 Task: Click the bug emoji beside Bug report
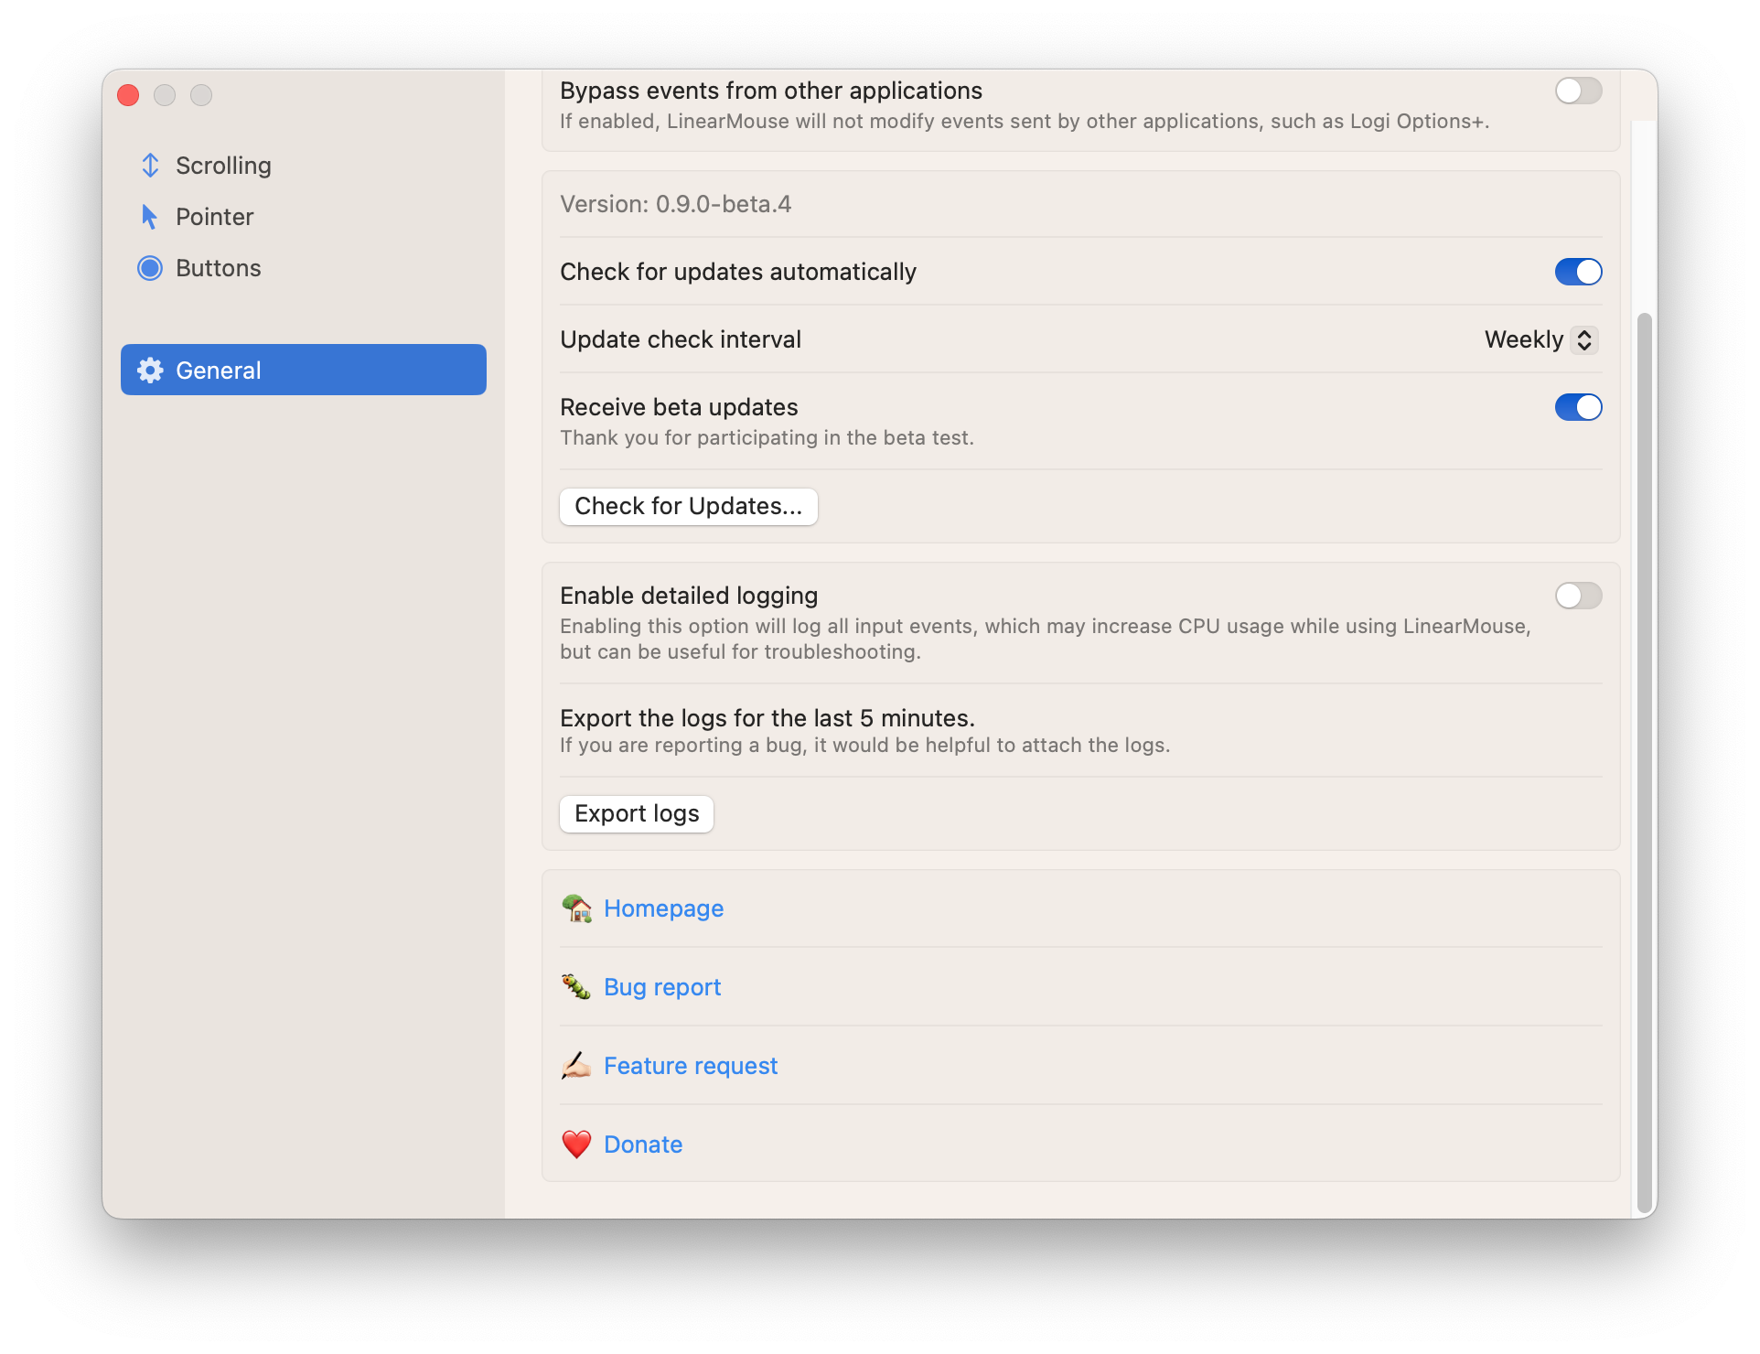coord(575,987)
